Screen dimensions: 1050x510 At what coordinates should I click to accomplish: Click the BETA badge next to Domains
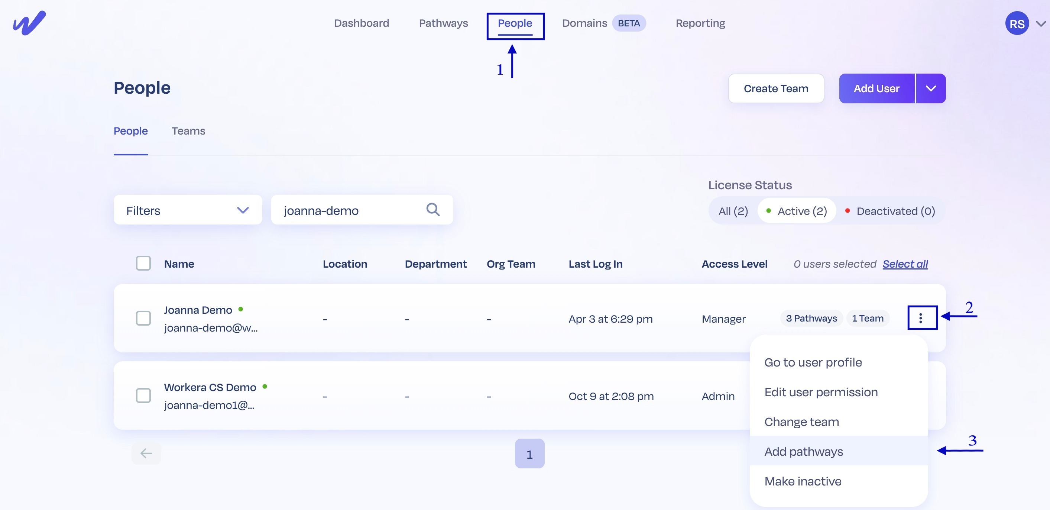(x=629, y=23)
